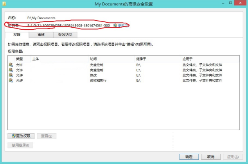Click the user group icon of the first 完全控制 entry

[x=11, y=65]
